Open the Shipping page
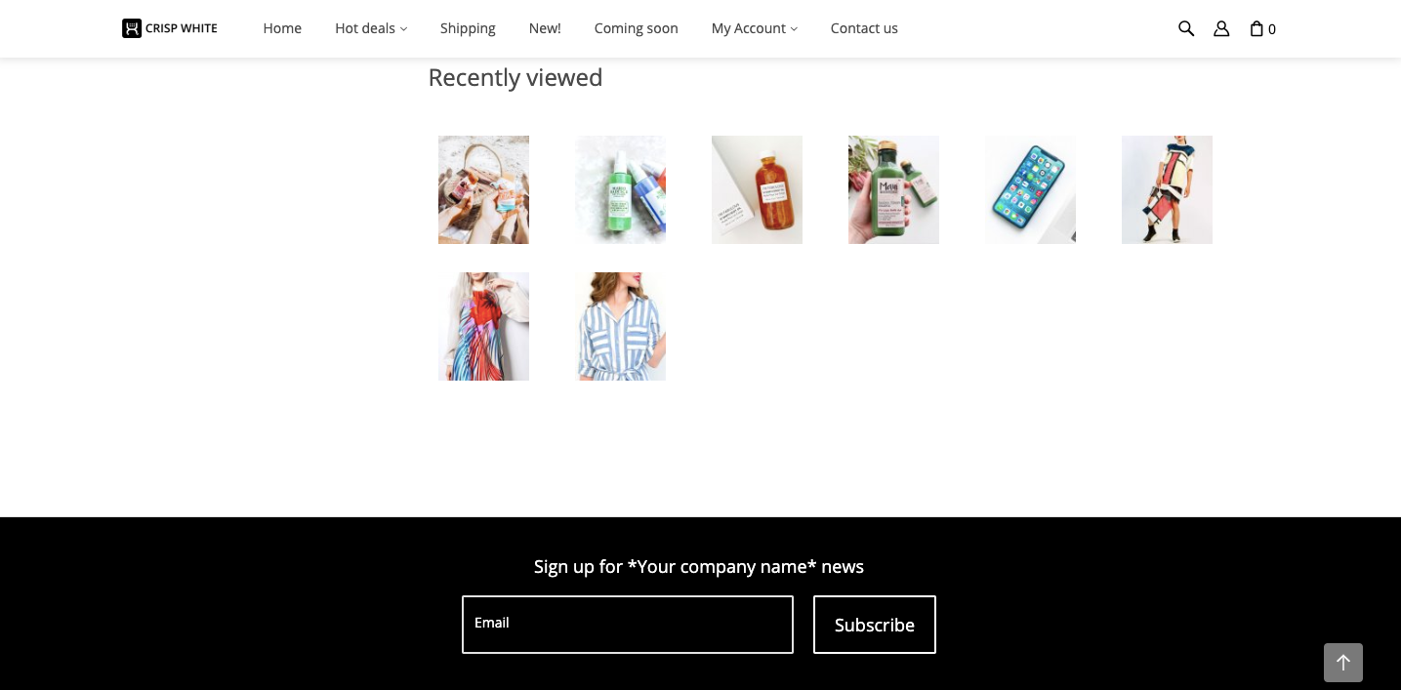This screenshot has height=690, width=1401. [468, 28]
